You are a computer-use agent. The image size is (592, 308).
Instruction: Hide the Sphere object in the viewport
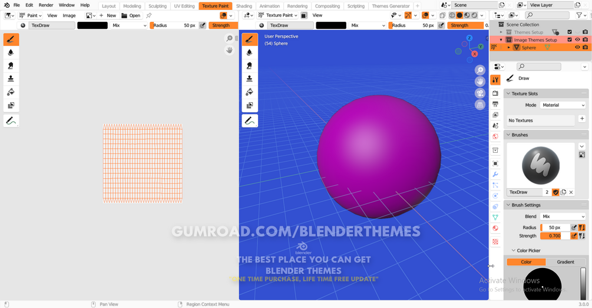(x=577, y=48)
